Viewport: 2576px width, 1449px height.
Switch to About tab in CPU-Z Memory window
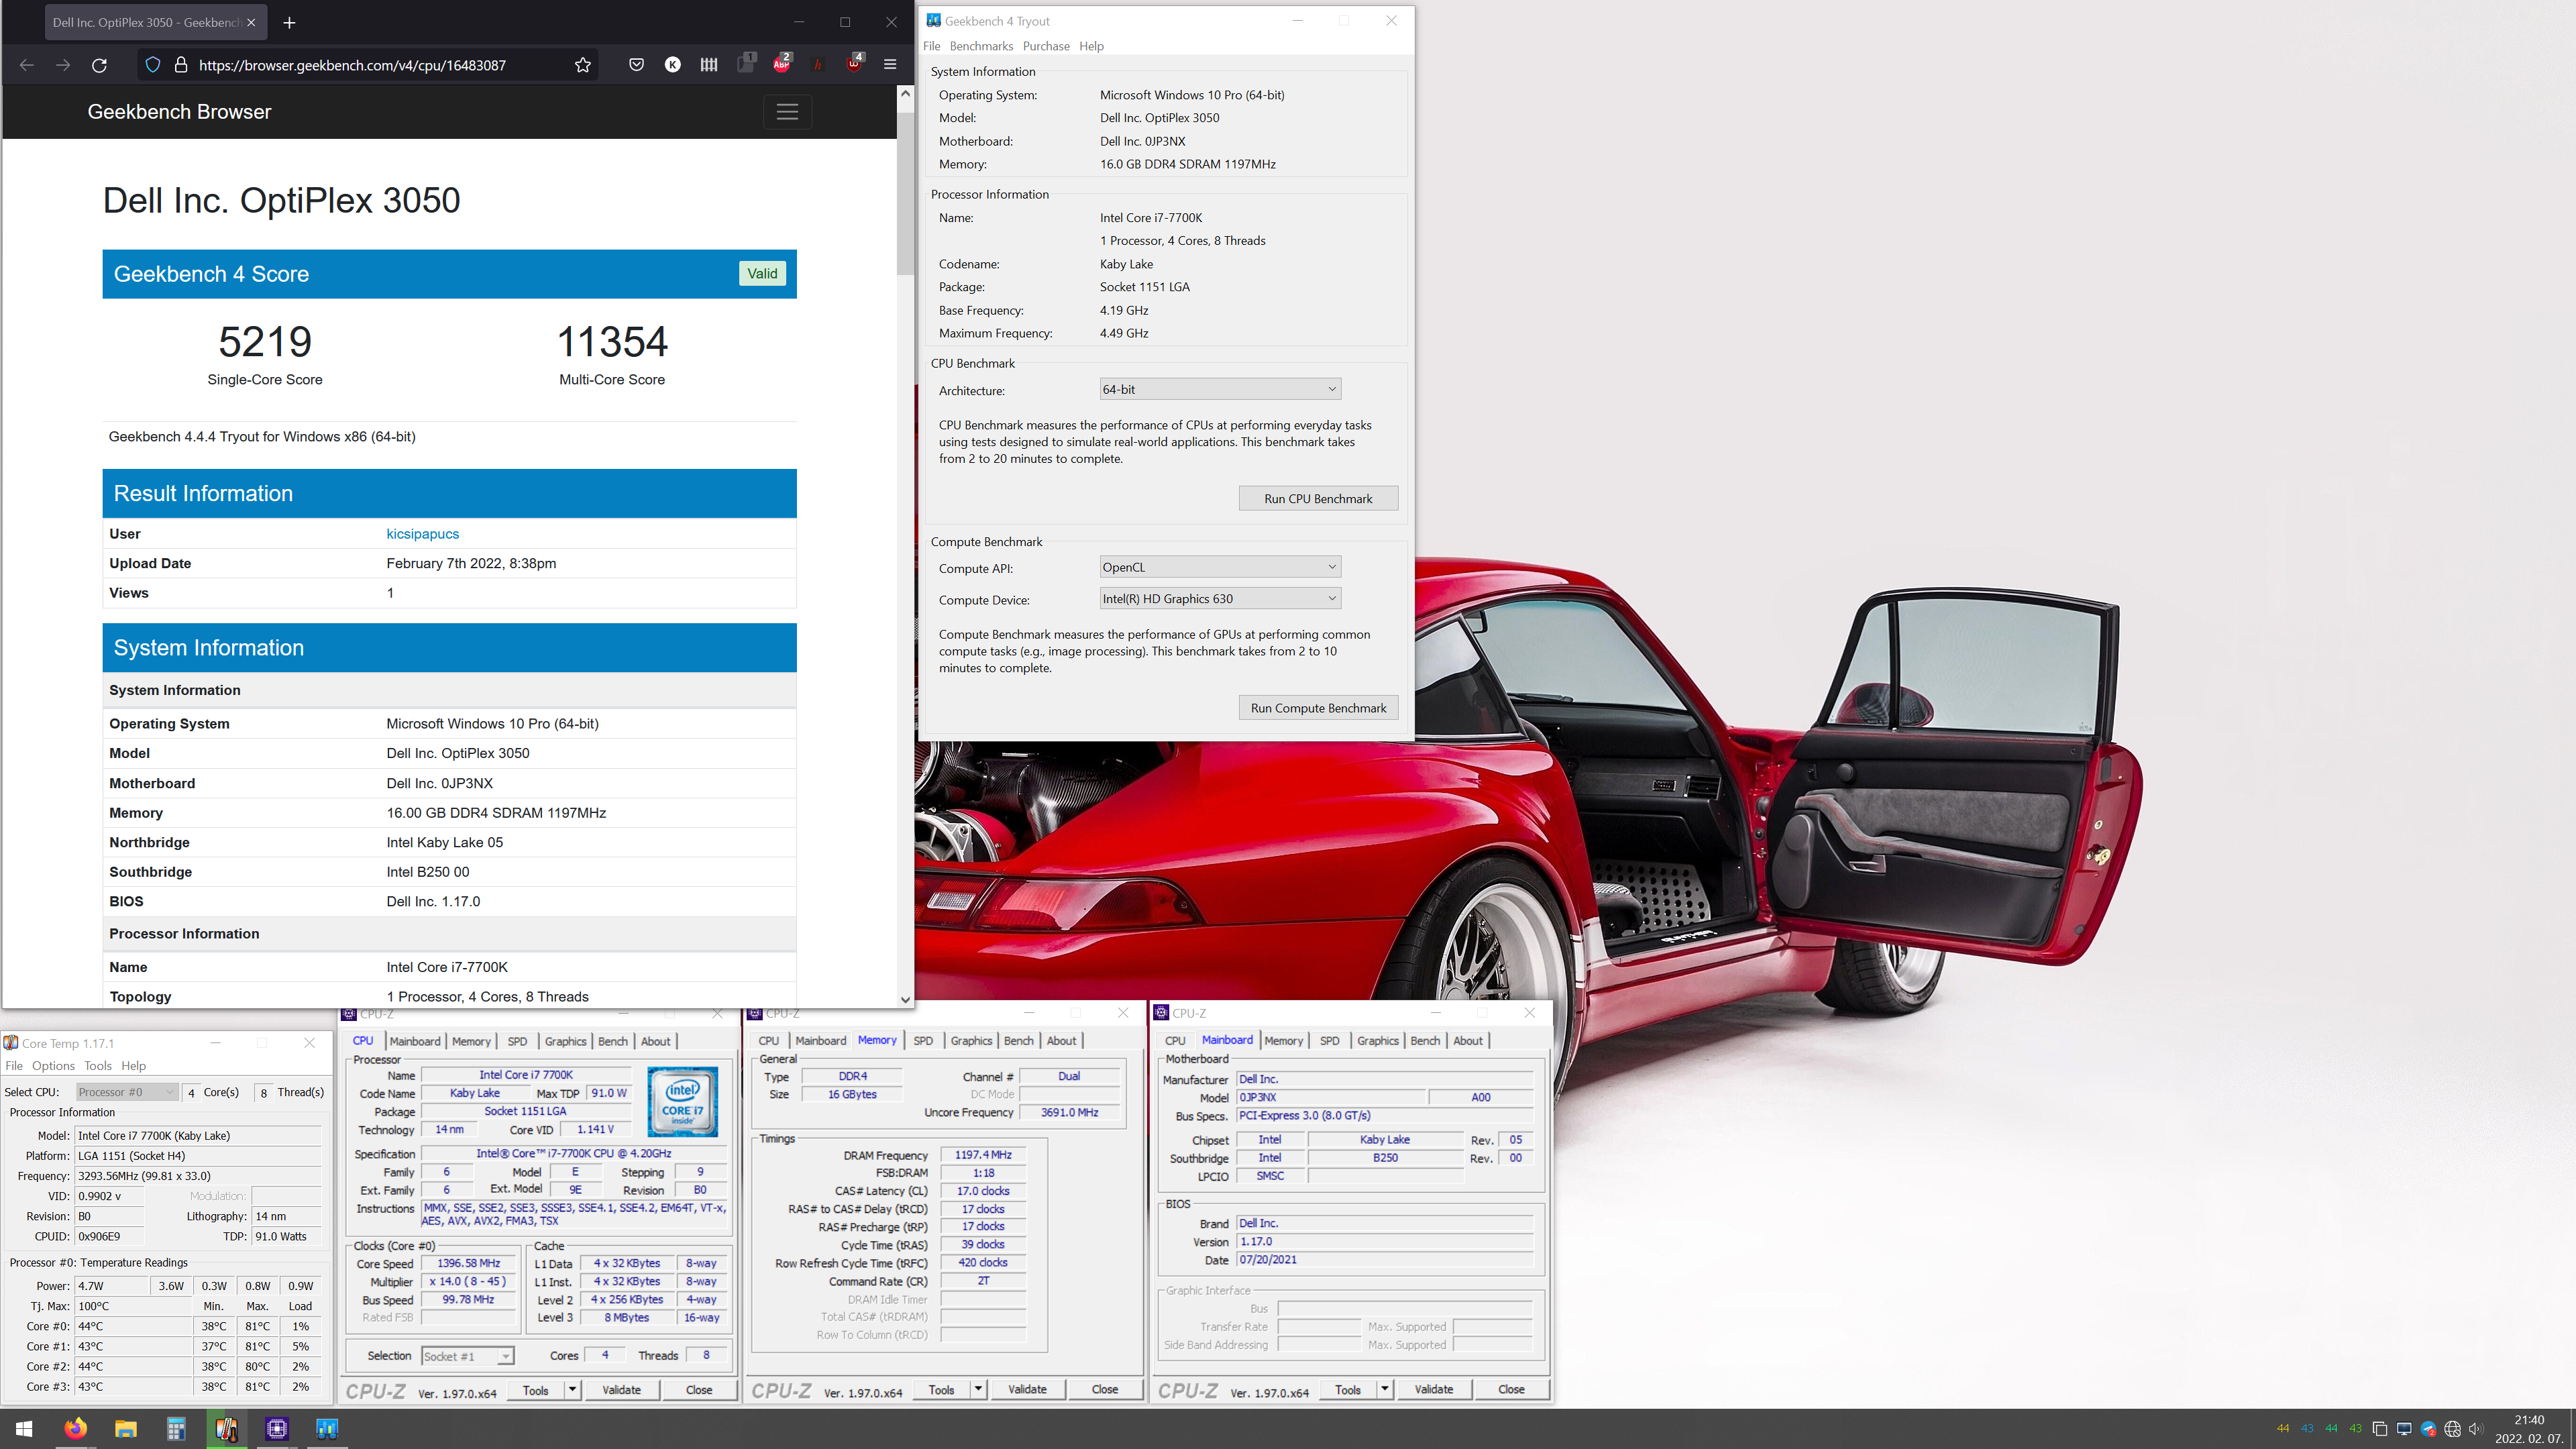1061,1041
